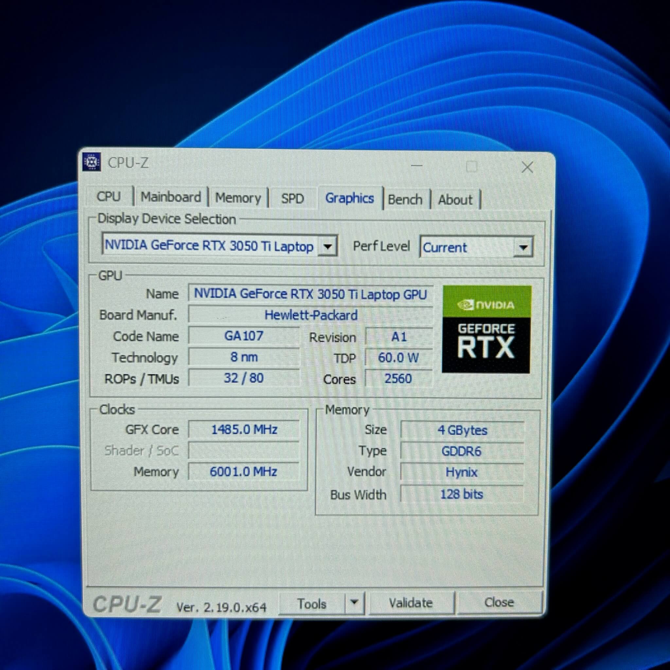Go to the Memory tab

[x=238, y=198]
